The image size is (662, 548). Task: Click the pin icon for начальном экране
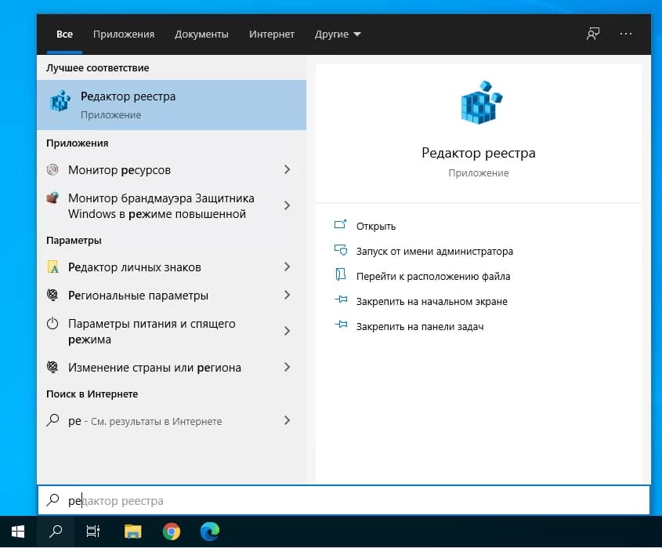[341, 299]
